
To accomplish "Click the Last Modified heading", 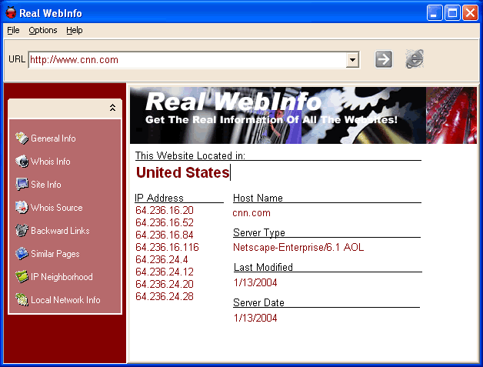I will click(x=263, y=267).
